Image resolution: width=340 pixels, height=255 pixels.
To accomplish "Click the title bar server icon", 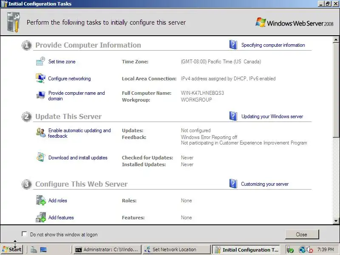I will pos(4,4).
